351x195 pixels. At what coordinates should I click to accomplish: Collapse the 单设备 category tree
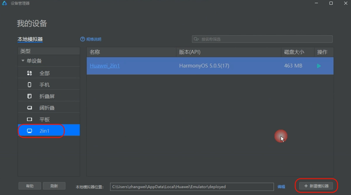23,61
